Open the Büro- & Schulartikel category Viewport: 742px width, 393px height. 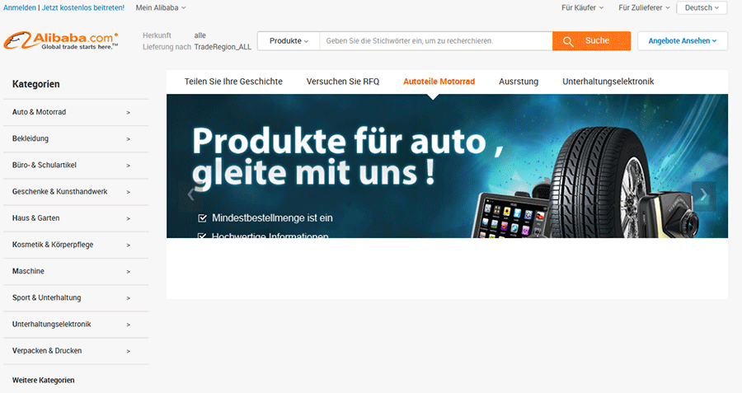click(44, 165)
